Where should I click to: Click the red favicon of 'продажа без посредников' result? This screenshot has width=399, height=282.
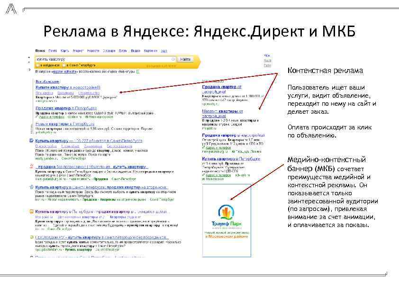[x=32, y=166]
